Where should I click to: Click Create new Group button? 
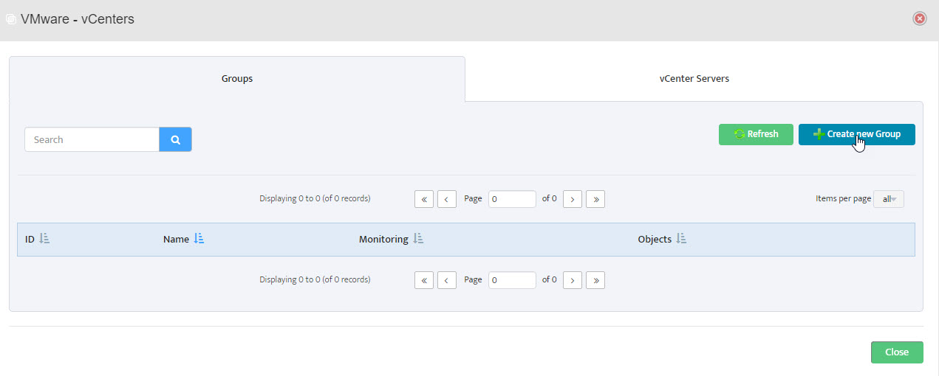[857, 134]
